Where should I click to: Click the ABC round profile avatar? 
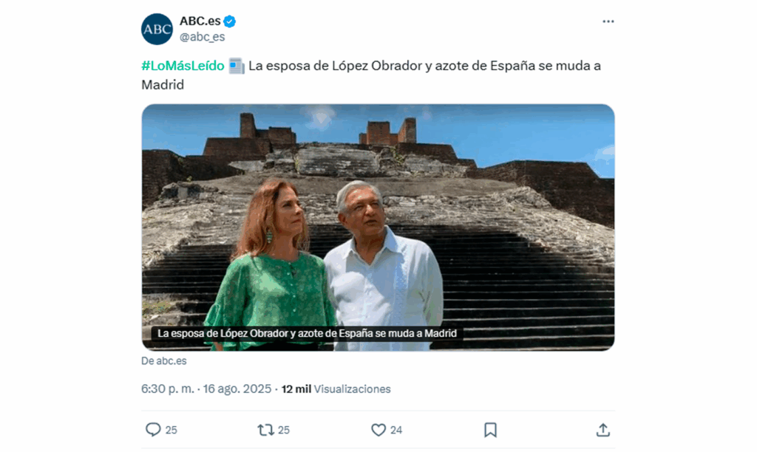157,29
